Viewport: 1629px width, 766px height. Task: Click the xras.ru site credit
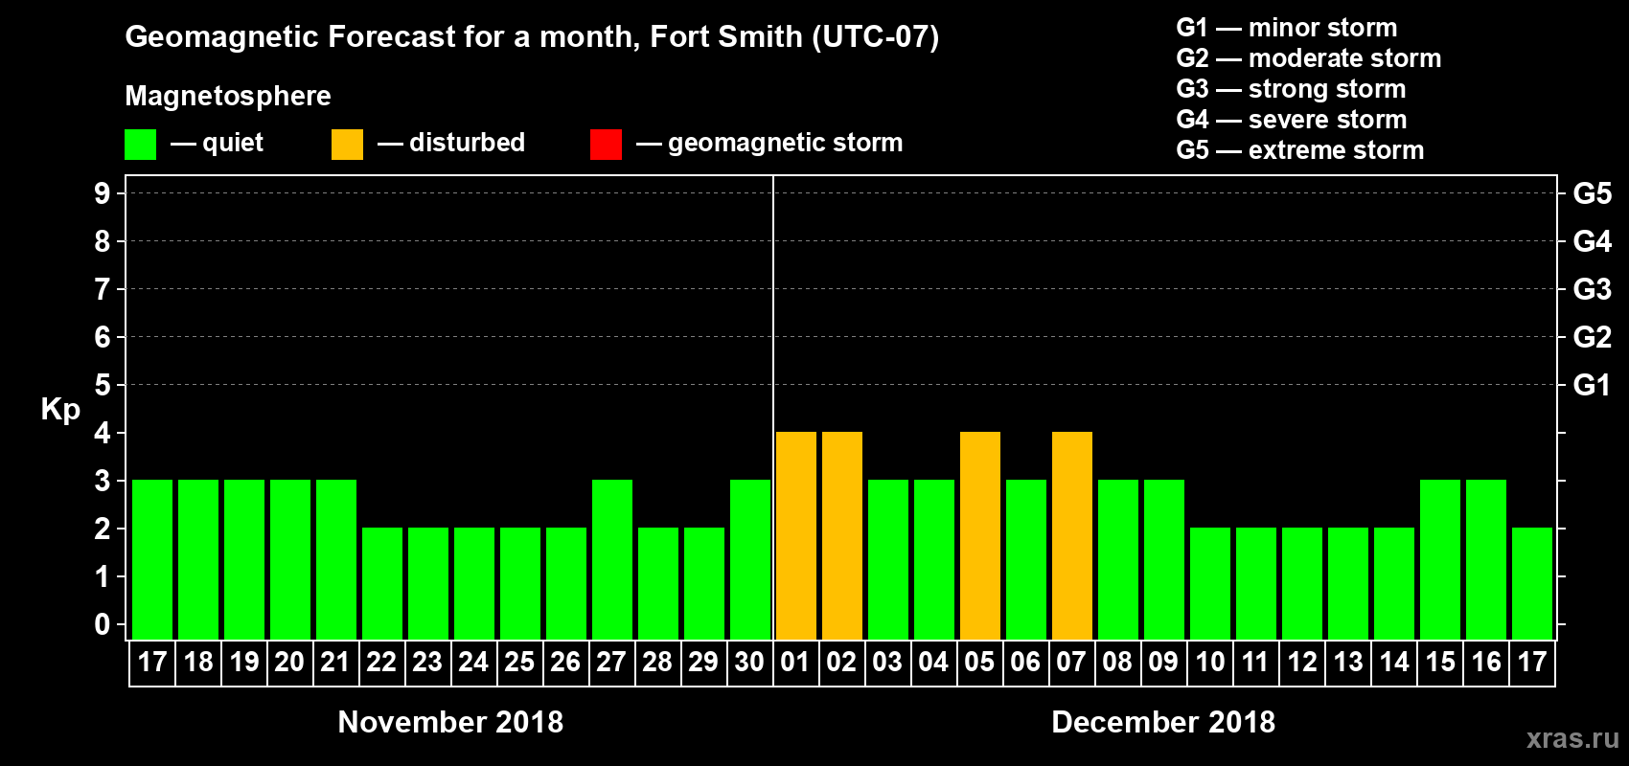coord(1572,738)
